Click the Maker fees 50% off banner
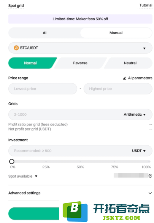The height and width of the screenshot is (223, 154). tap(80, 19)
